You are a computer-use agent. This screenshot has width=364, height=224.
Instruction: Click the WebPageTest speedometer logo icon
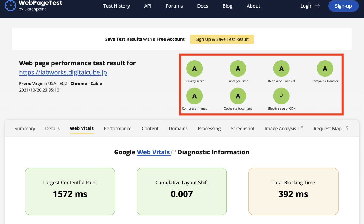pyautogui.click(x=10, y=6)
